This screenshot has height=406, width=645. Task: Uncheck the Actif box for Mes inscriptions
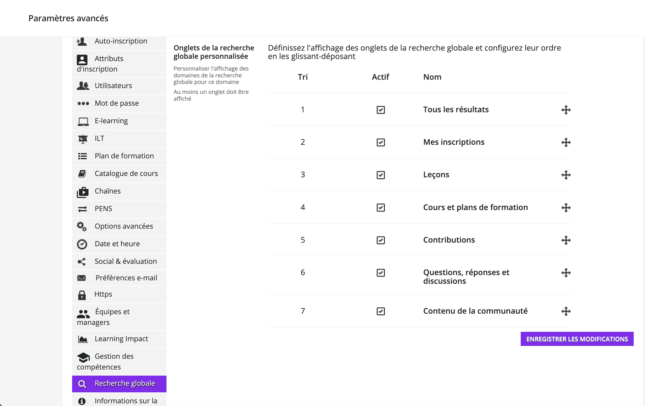[381, 142]
